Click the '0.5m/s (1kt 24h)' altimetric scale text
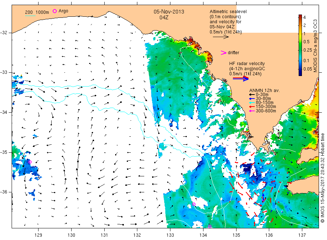Viewport: 327px width, 240px height. 226,32
